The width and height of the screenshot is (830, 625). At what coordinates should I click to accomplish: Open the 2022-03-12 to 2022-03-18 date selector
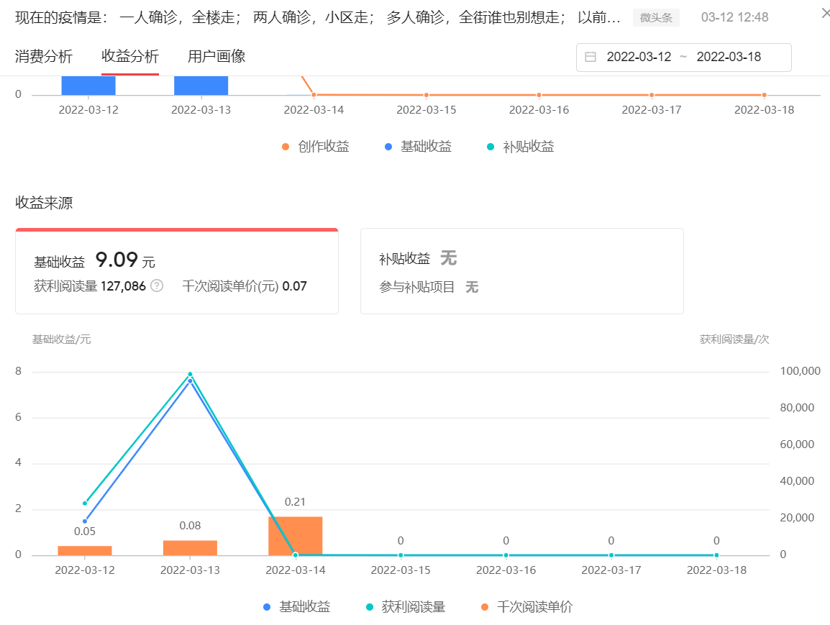pos(683,57)
